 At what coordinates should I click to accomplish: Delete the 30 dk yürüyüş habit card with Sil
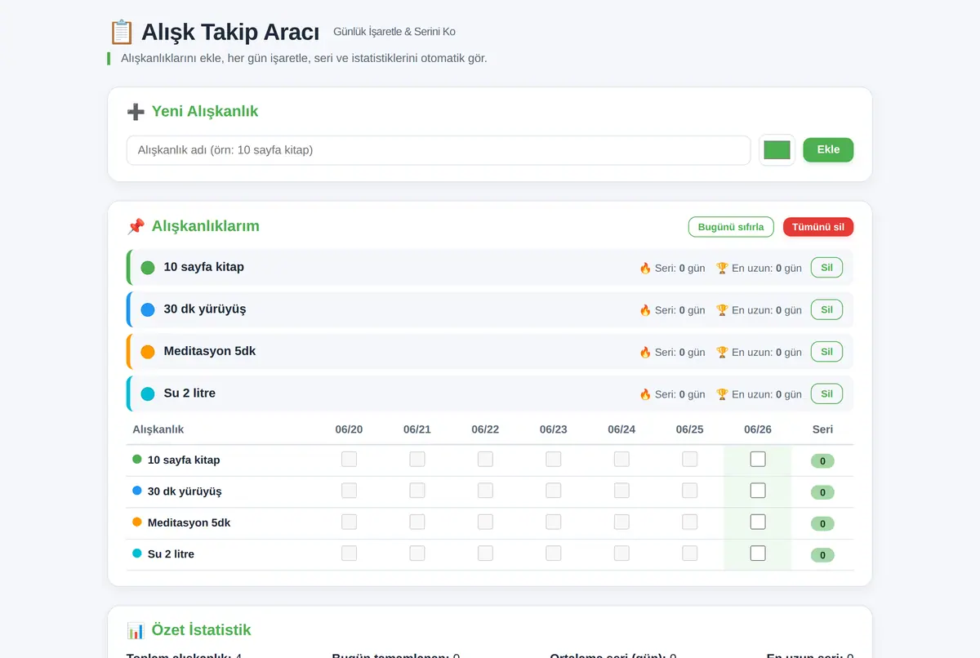pyautogui.click(x=826, y=309)
